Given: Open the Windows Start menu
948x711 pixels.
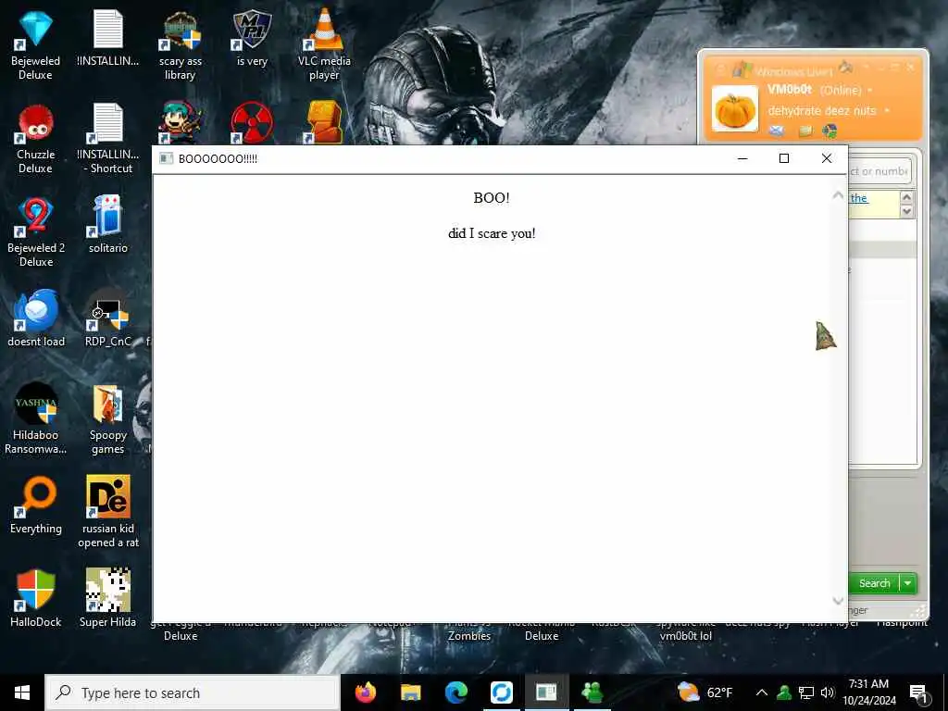Looking at the screenshot, I should (x=22, y=692).
